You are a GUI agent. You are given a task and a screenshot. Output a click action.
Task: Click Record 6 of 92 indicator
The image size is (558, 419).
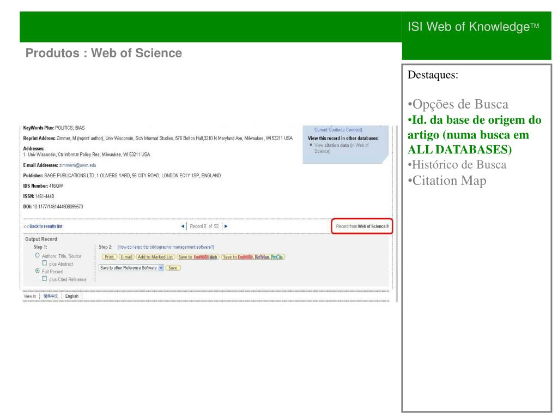pos(204,226)
